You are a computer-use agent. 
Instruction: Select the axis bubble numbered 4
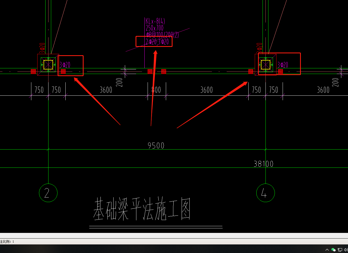pyautogui.click(x=265, y=193)
